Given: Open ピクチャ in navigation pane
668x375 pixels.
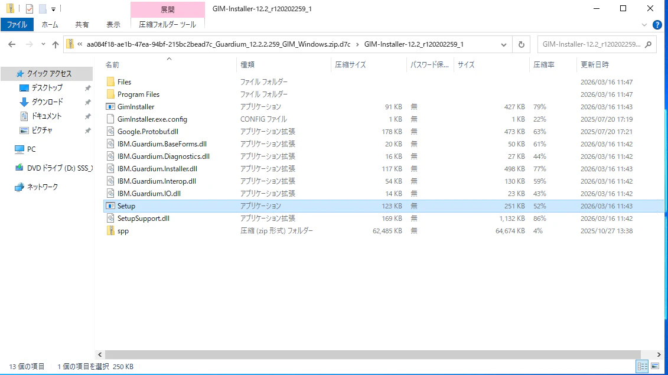Looking at the screenshot, I should (x=42, y=130).
